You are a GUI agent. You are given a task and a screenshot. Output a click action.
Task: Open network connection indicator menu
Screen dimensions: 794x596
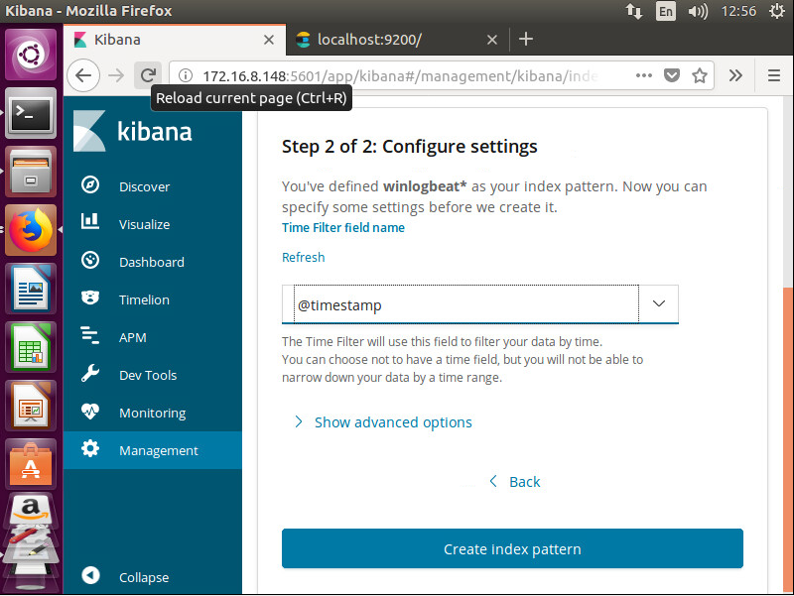pos(634,11)
